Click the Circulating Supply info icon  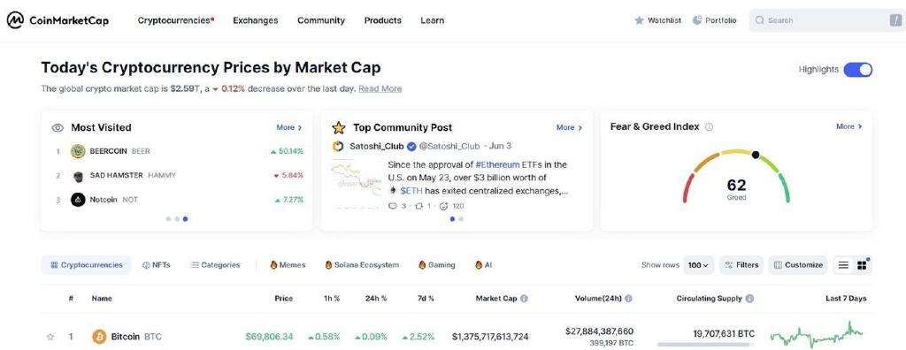coord(749,299)
